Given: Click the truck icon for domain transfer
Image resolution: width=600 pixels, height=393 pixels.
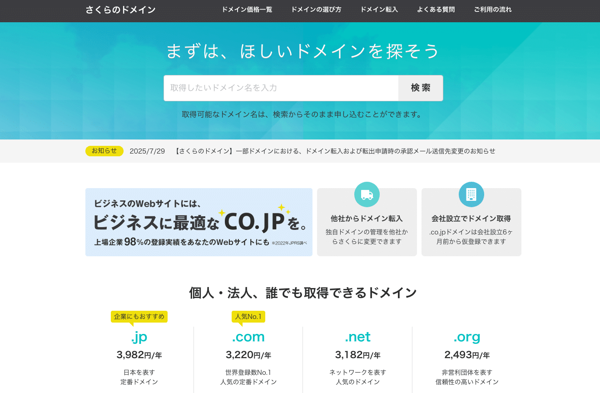Looking at the screenshot, I should point(367,194).
